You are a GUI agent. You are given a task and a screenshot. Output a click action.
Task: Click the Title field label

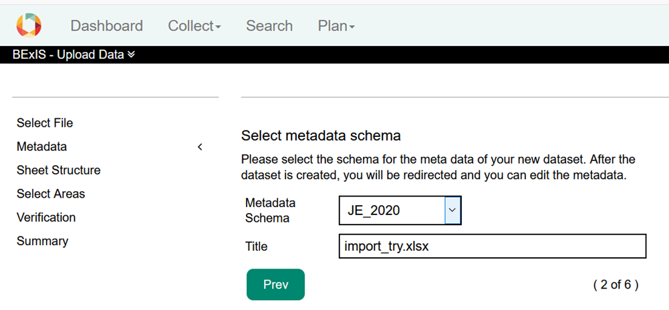256,247
